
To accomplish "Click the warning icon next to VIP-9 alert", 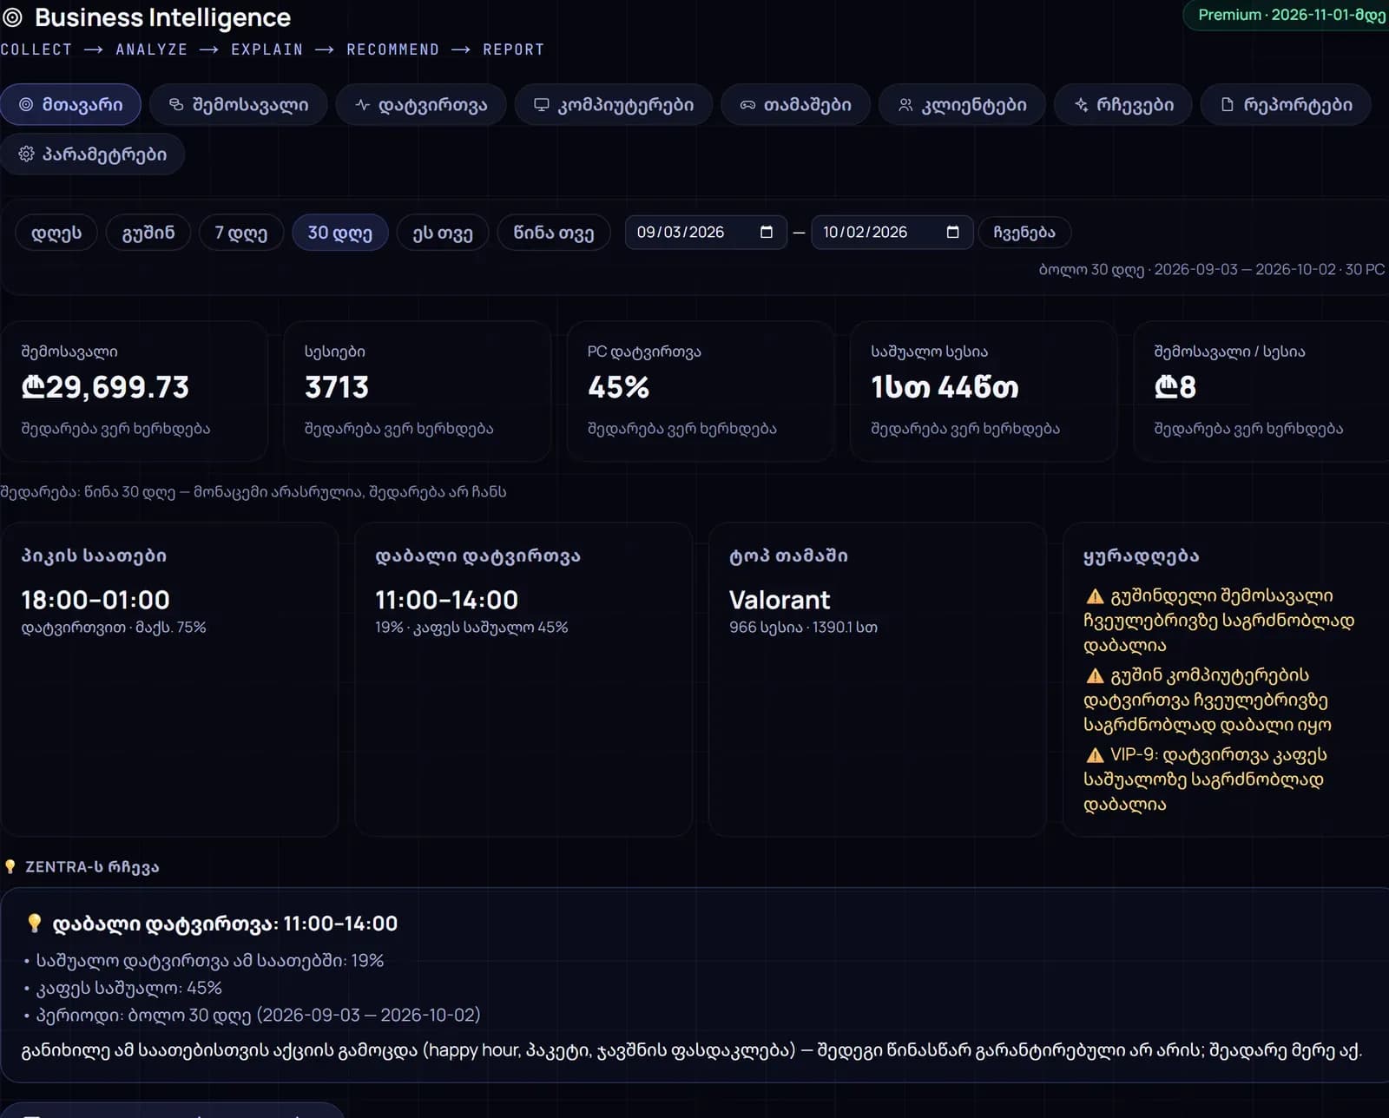I will 1095,755.
